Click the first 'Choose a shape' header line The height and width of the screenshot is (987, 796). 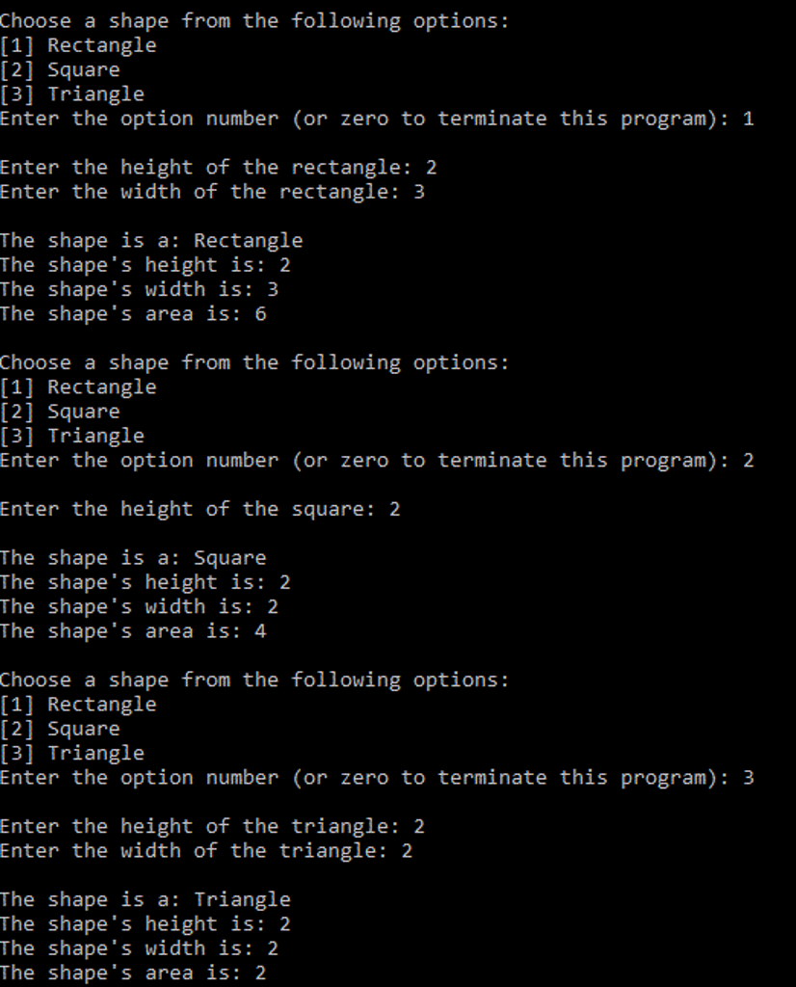[x=254, y=21]
